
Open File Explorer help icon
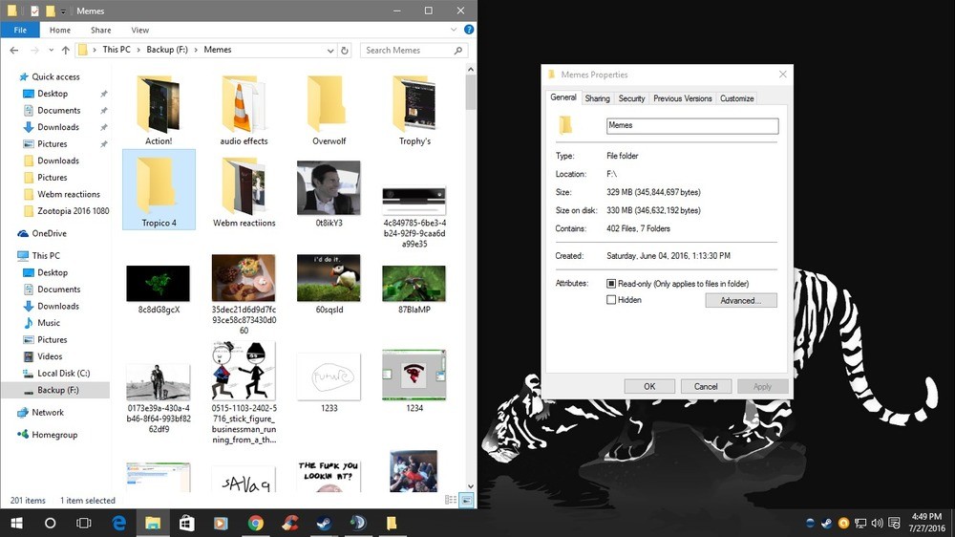click(x=469, y=30)
